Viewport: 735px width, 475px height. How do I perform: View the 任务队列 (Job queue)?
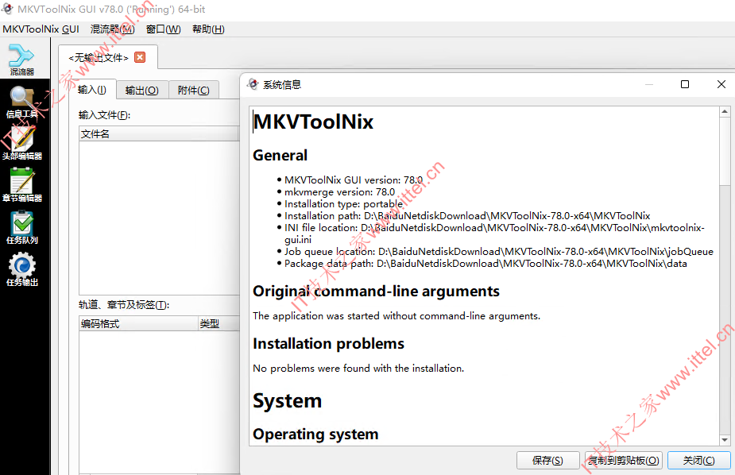(x=24, y=230)
